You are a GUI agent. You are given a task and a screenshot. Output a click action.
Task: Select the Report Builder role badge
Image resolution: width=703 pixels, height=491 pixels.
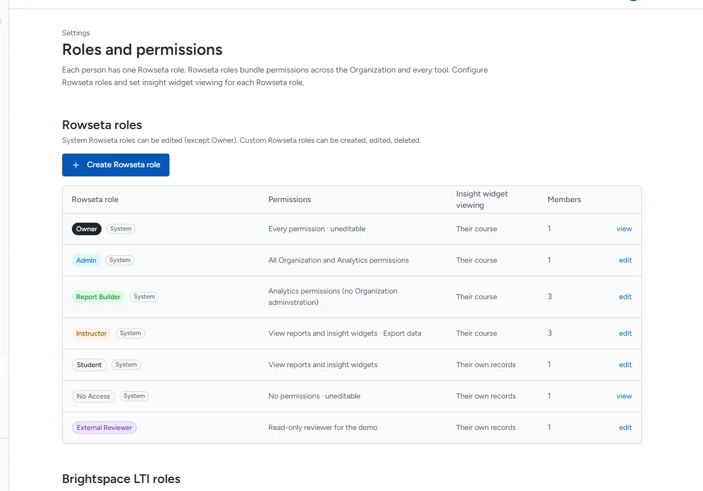point(98,297)
